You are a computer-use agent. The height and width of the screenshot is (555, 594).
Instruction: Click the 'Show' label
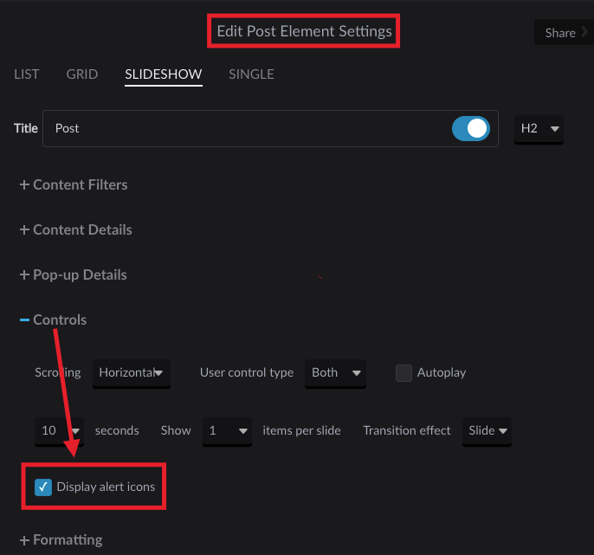[x=176, y=430]
